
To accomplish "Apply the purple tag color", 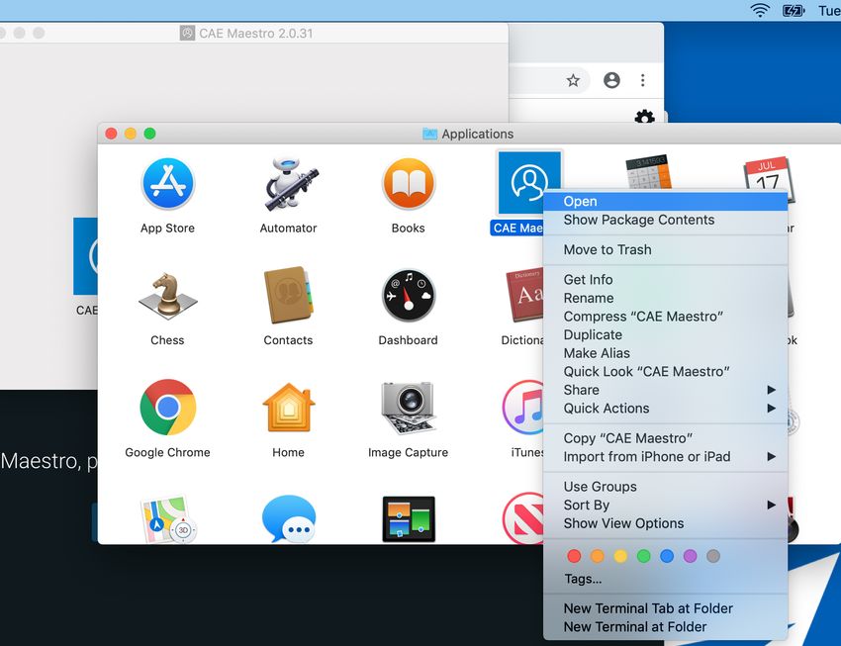I will [x=691, y=556].
